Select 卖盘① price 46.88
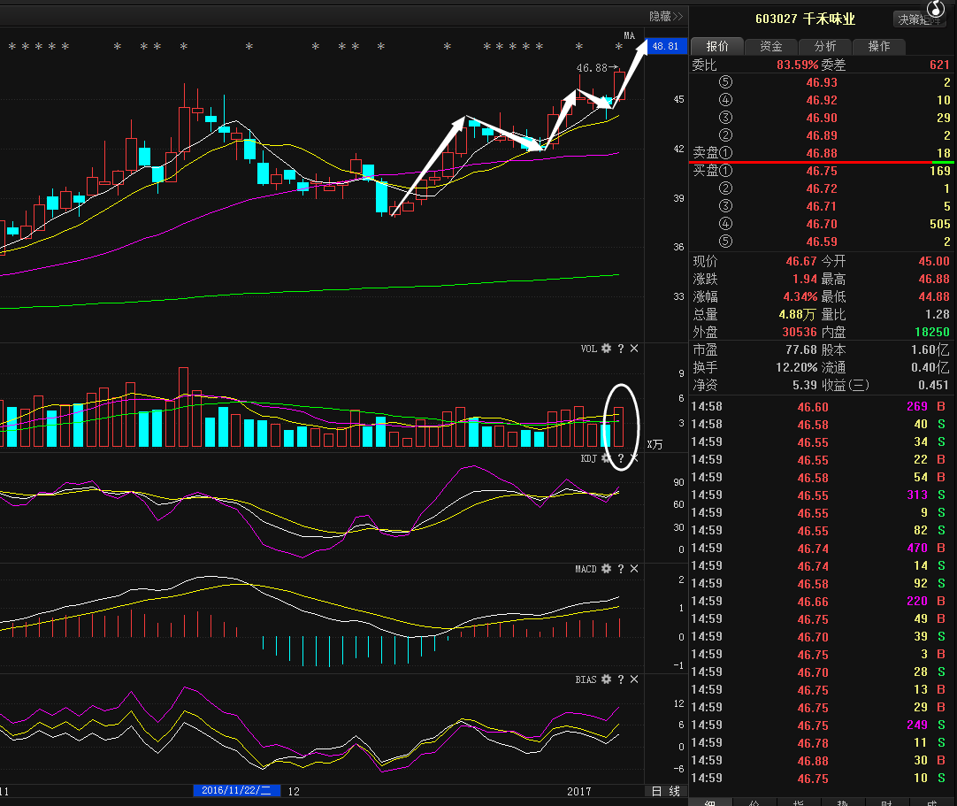 [822, 153]
